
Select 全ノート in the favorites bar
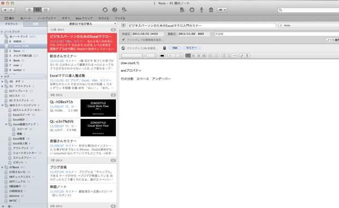point(25,19)
